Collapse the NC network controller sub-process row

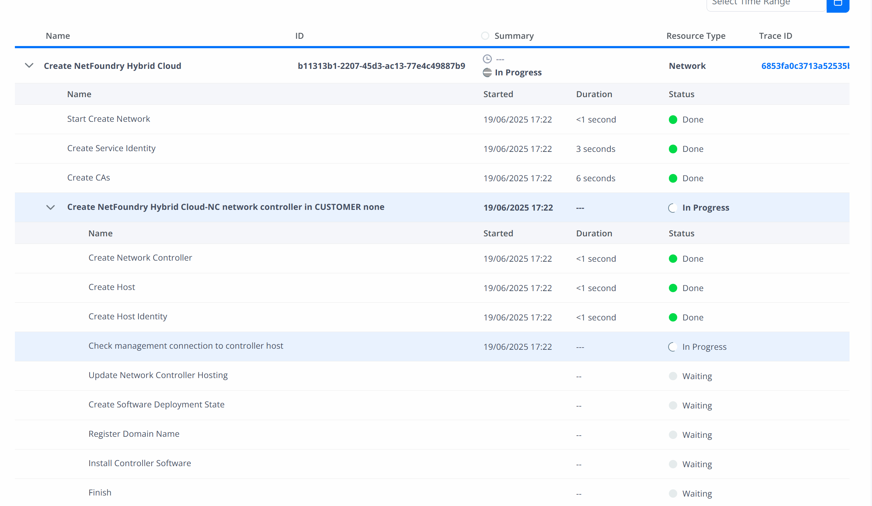50,207
